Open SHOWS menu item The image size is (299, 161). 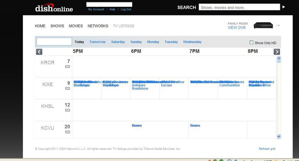coord(57,26)
